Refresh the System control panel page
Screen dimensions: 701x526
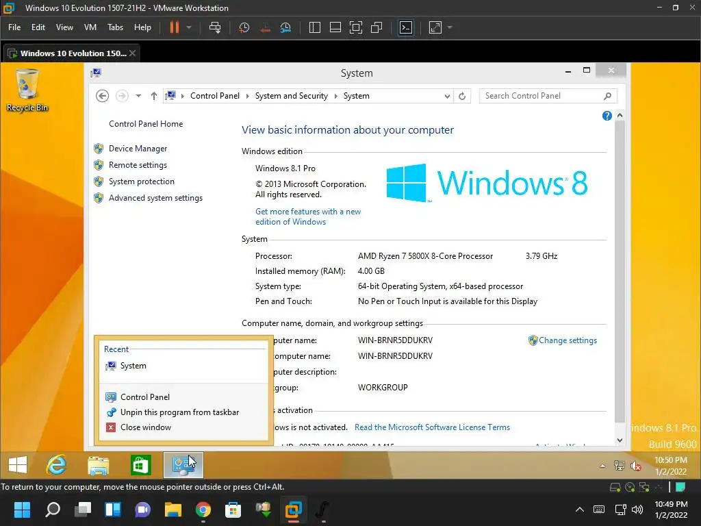tap(462, 96)
